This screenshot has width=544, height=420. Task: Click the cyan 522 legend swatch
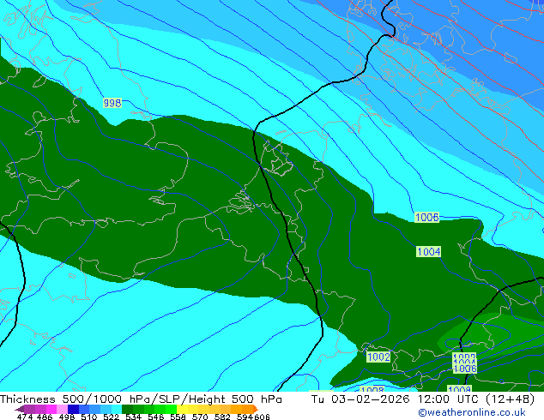117,409
